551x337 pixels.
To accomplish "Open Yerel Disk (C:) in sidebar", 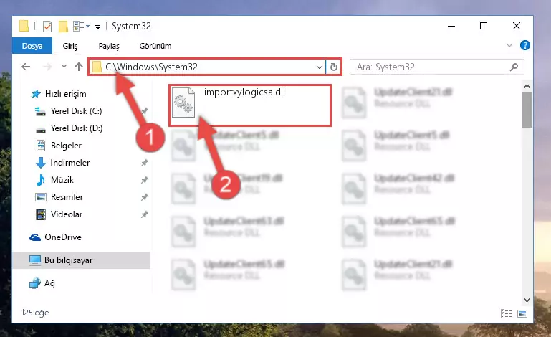I will pos(76,111).
